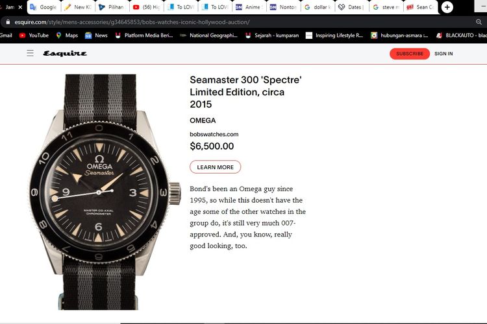
Task: Switch to the Google tab
Action: coord(44,7)
